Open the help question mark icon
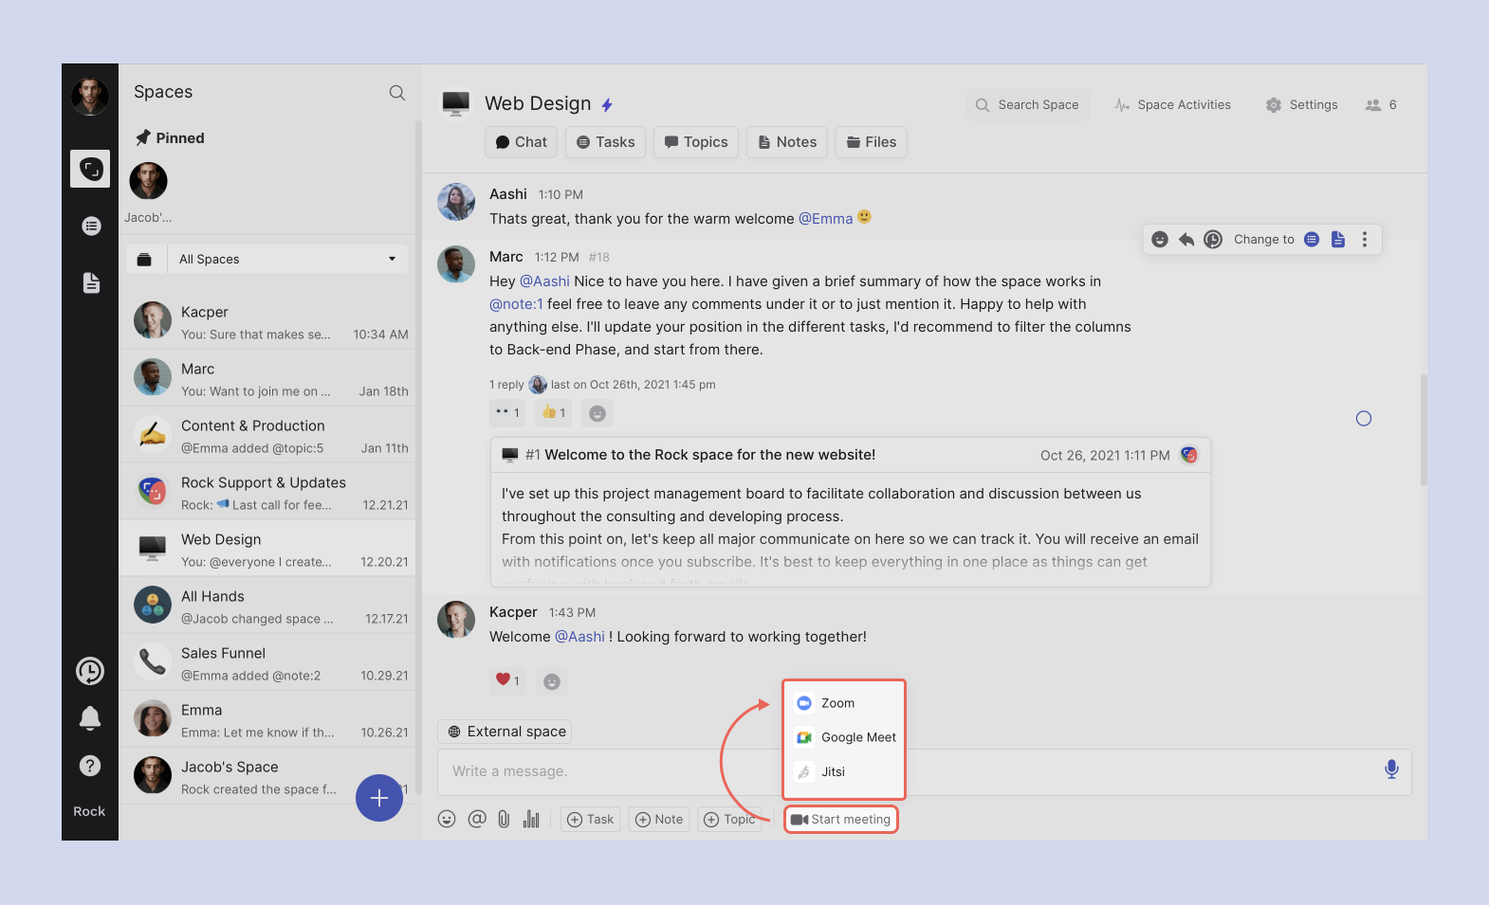The height and width of the screenshot is (905, 1489). (90, 766)
